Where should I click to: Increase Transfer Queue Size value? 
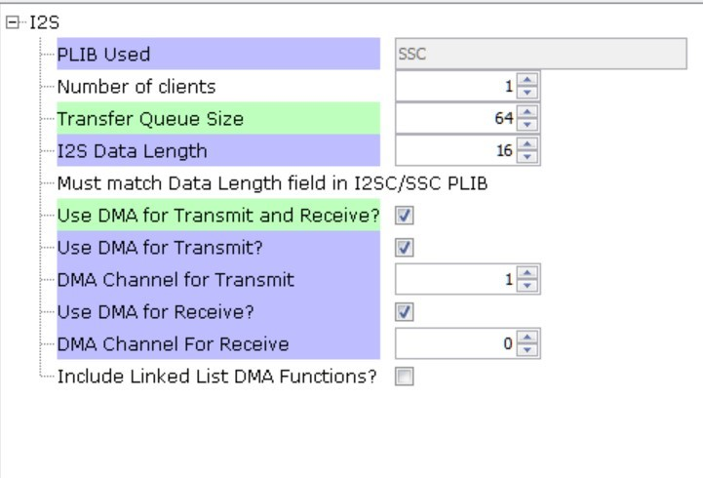click(x=527, y=112)
